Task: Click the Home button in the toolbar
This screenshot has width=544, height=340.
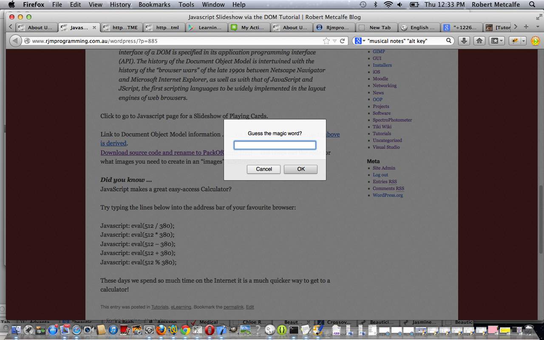Action: 479,40
